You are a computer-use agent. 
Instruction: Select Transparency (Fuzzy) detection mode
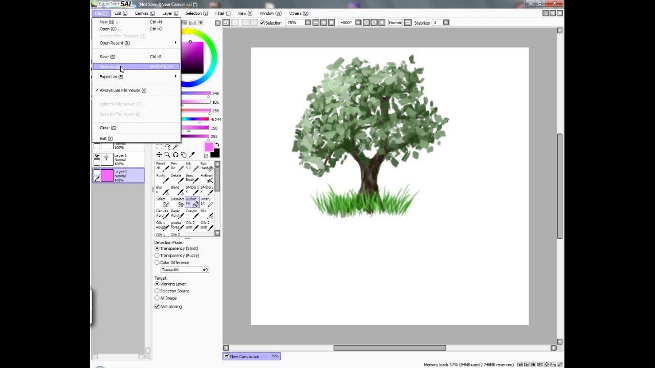click(157, 256)
